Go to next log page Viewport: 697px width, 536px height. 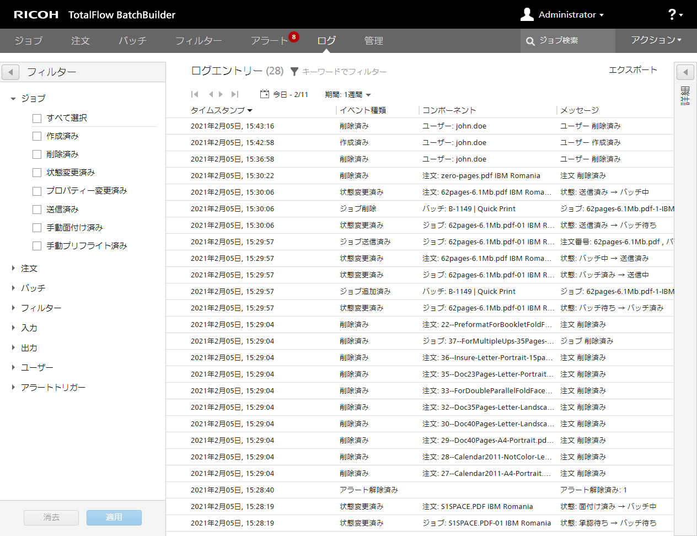click(x=221, y=94)
